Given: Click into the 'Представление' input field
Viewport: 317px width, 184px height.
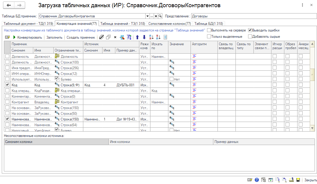Looking at the screenshot, I should [253, 16].
